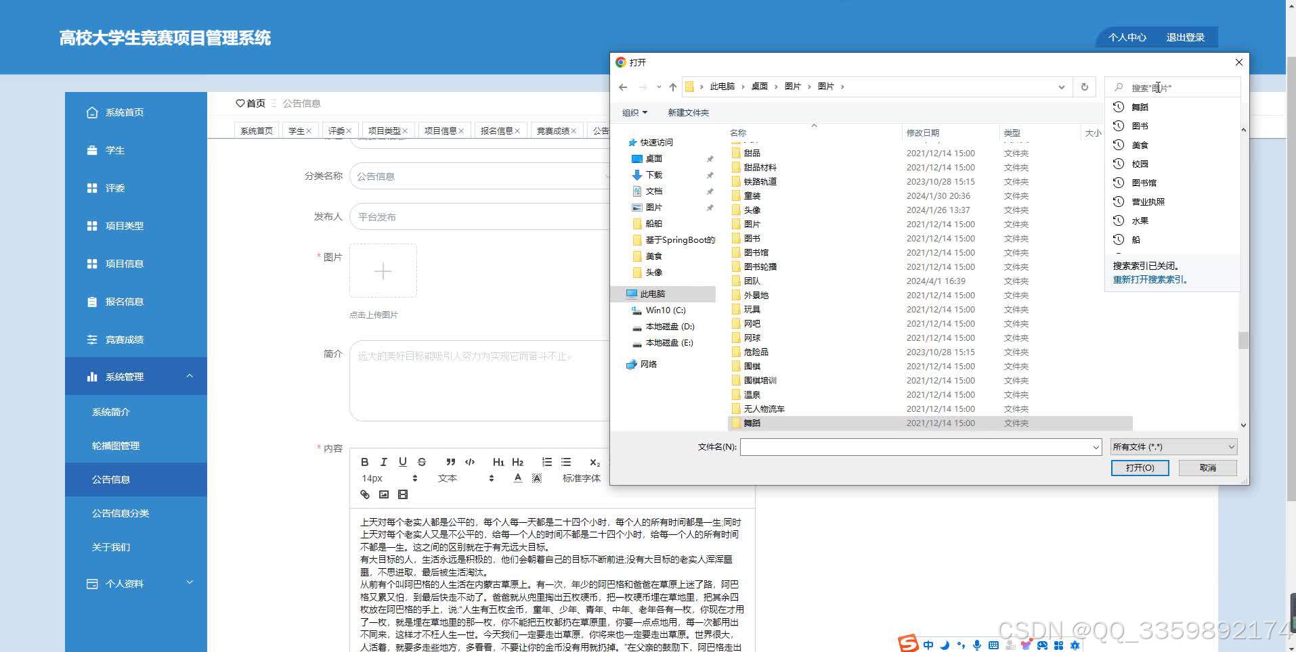The image size is (1296, 652).
Task: Click the microphone icon in IME toolbar
Action: click(x=976, y=645)
